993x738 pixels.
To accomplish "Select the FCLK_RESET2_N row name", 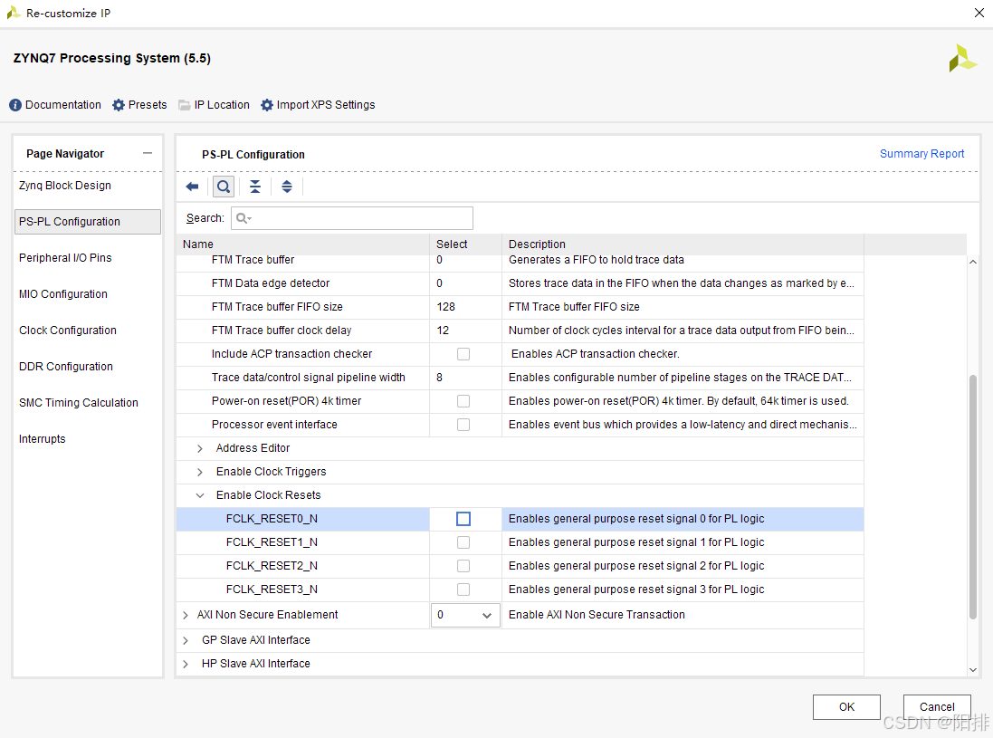I will click(272, 566).
